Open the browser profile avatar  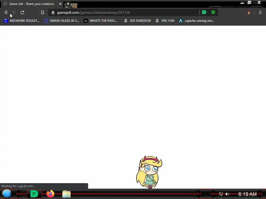[x=249, y=12]
